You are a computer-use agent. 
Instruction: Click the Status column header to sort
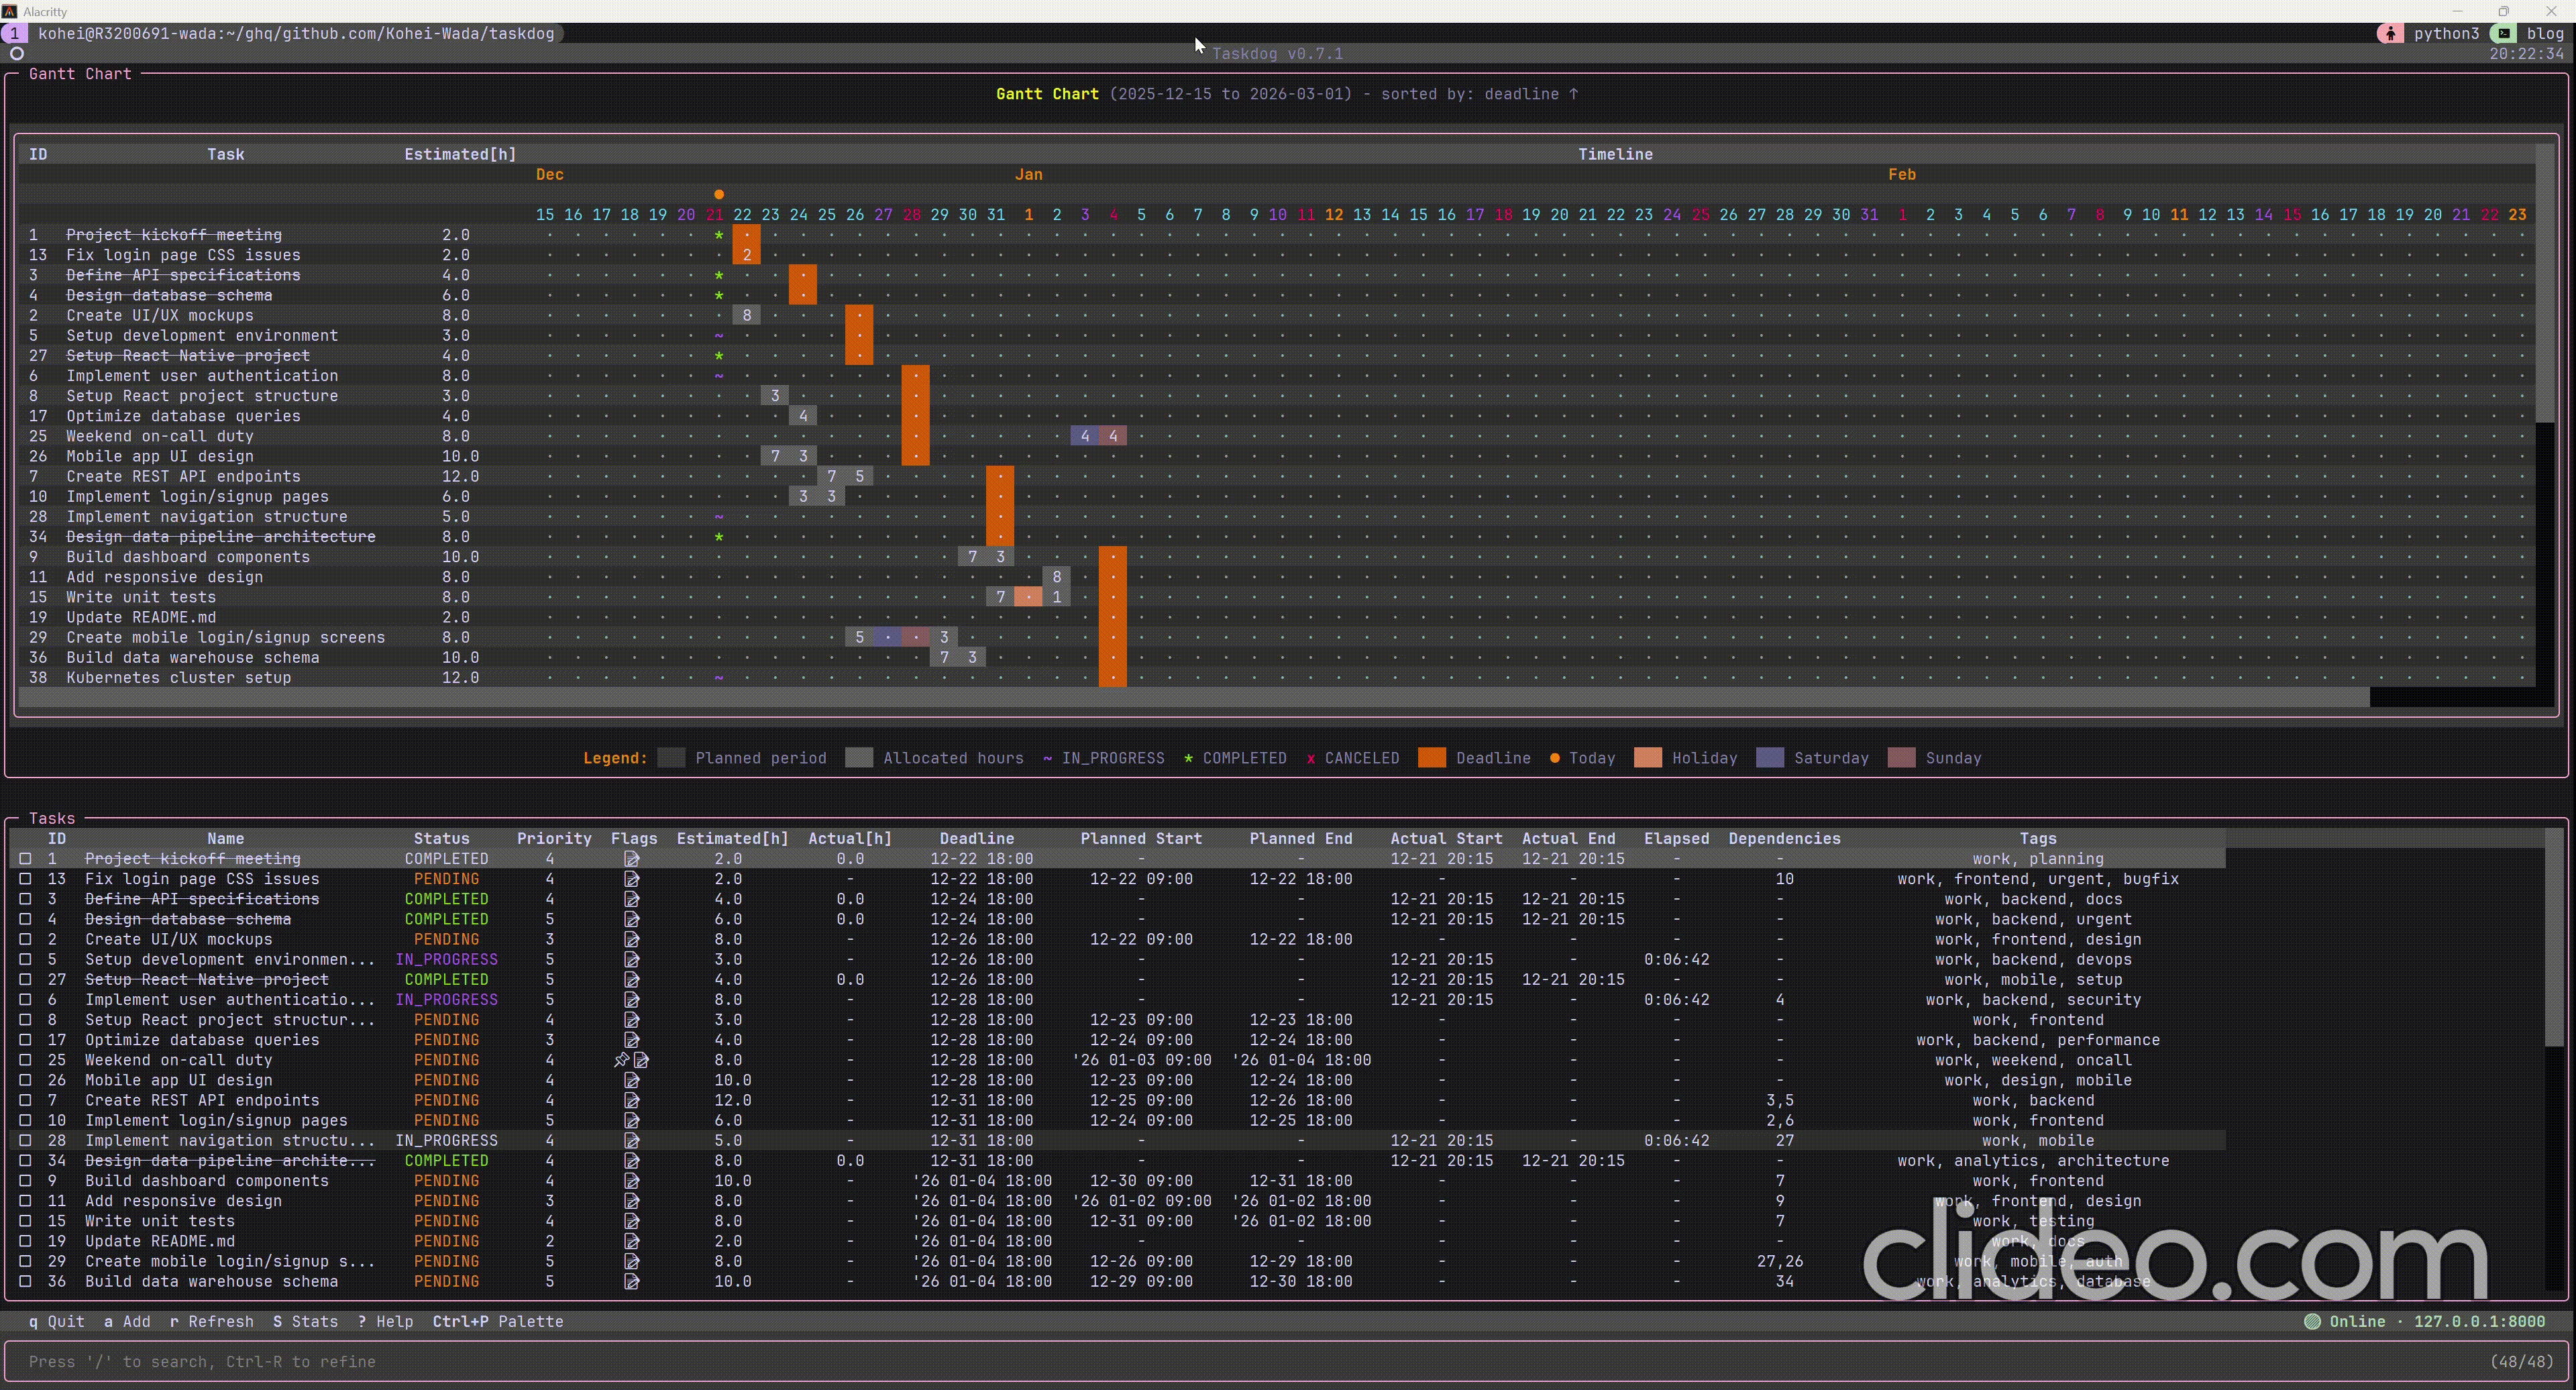tap(441, 838)
